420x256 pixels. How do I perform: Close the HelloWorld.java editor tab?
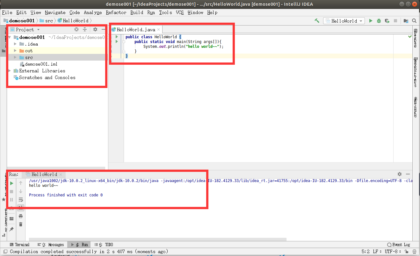click(159, 30)
